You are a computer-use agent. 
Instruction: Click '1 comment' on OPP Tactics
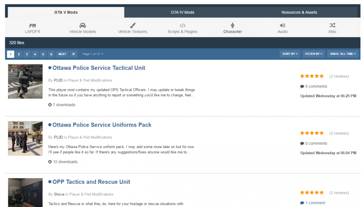[315, 203]
